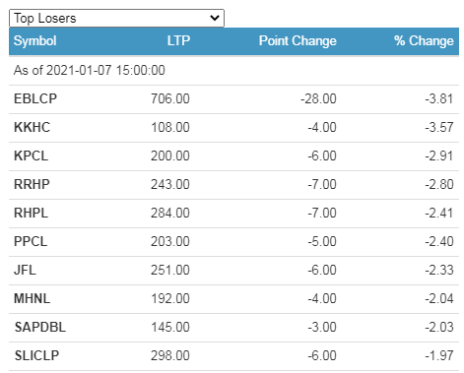Select the MHNL stock symbol

(x=32, y=298)
